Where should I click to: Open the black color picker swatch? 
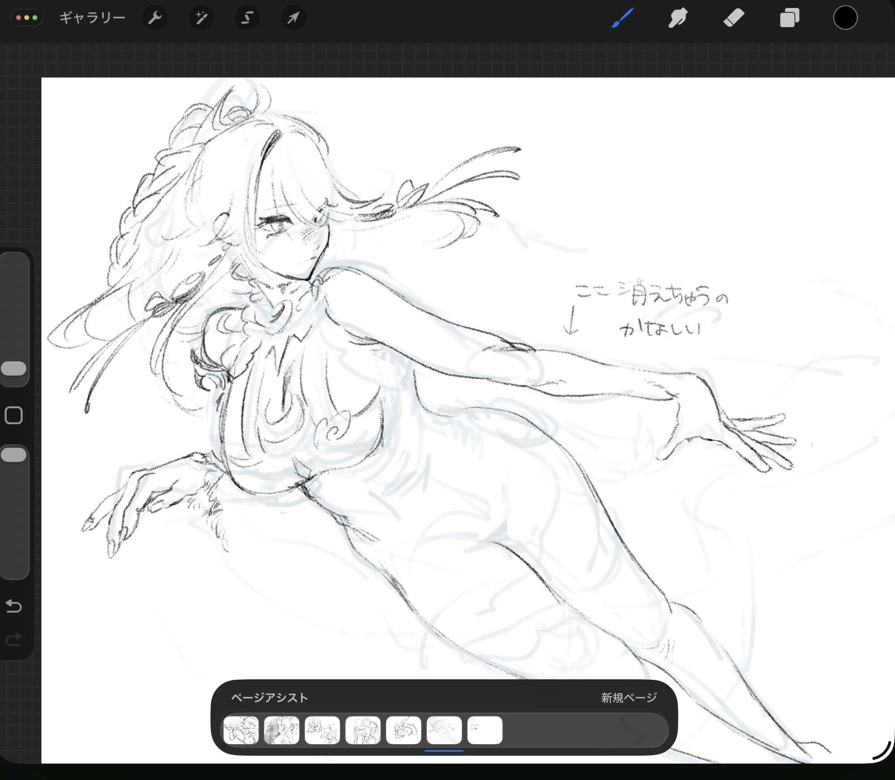click(845, 18)
